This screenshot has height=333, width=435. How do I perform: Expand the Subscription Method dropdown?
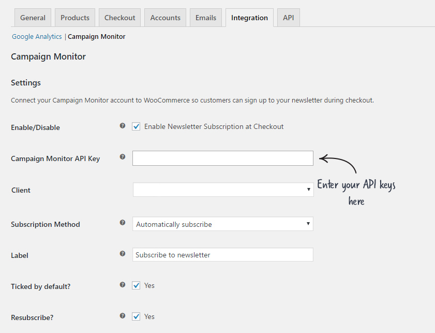(223, 224)
